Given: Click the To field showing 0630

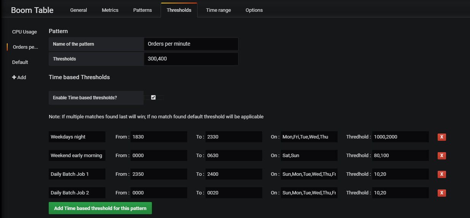Looking at the screenshot, I should click(234, 156).
